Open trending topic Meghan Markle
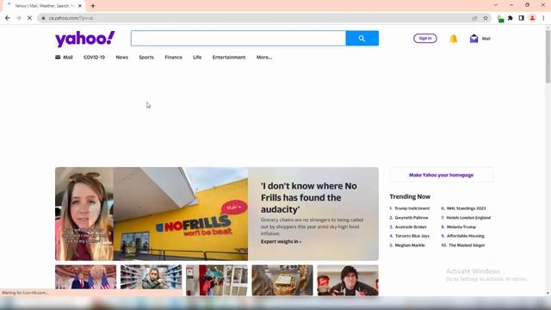Viewport: 551px width, 310px height. pyautogui.click(x=410, y=245)
